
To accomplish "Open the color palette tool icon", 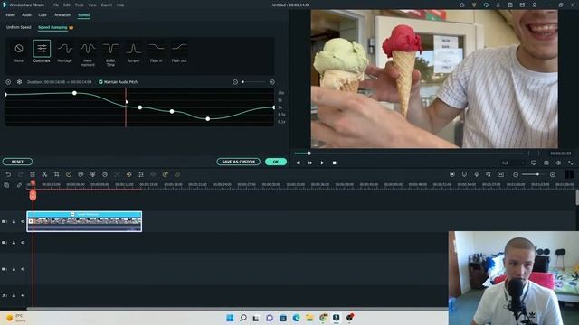I will pos(81,174).
